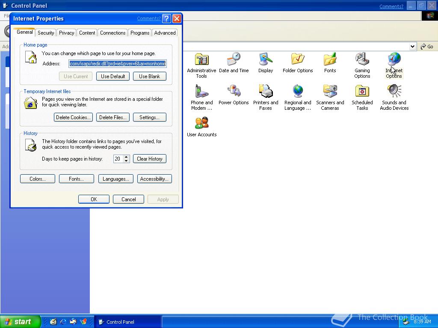Open the Languages dialog button
The image size is (438, 328).
[x=115, y=179]
